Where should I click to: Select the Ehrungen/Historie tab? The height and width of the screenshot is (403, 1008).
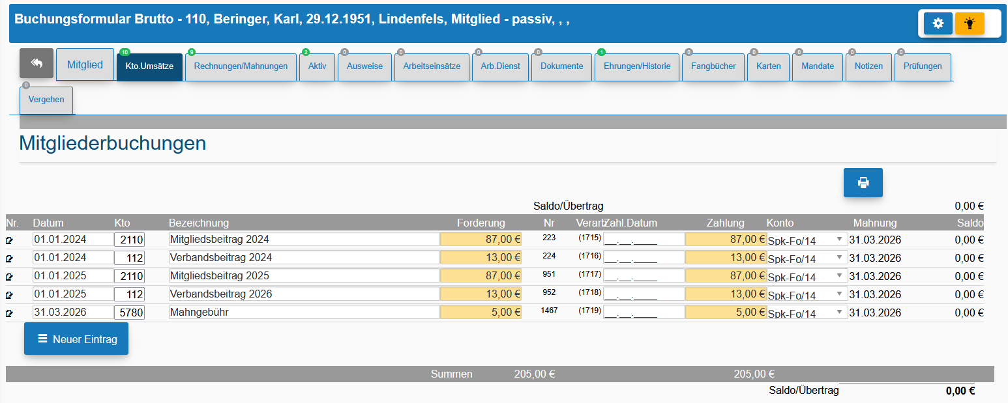click(637, 66)
